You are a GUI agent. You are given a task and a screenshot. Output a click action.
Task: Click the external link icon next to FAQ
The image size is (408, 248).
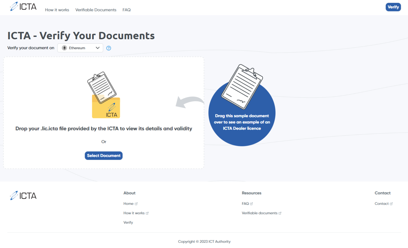pos(252,203)
